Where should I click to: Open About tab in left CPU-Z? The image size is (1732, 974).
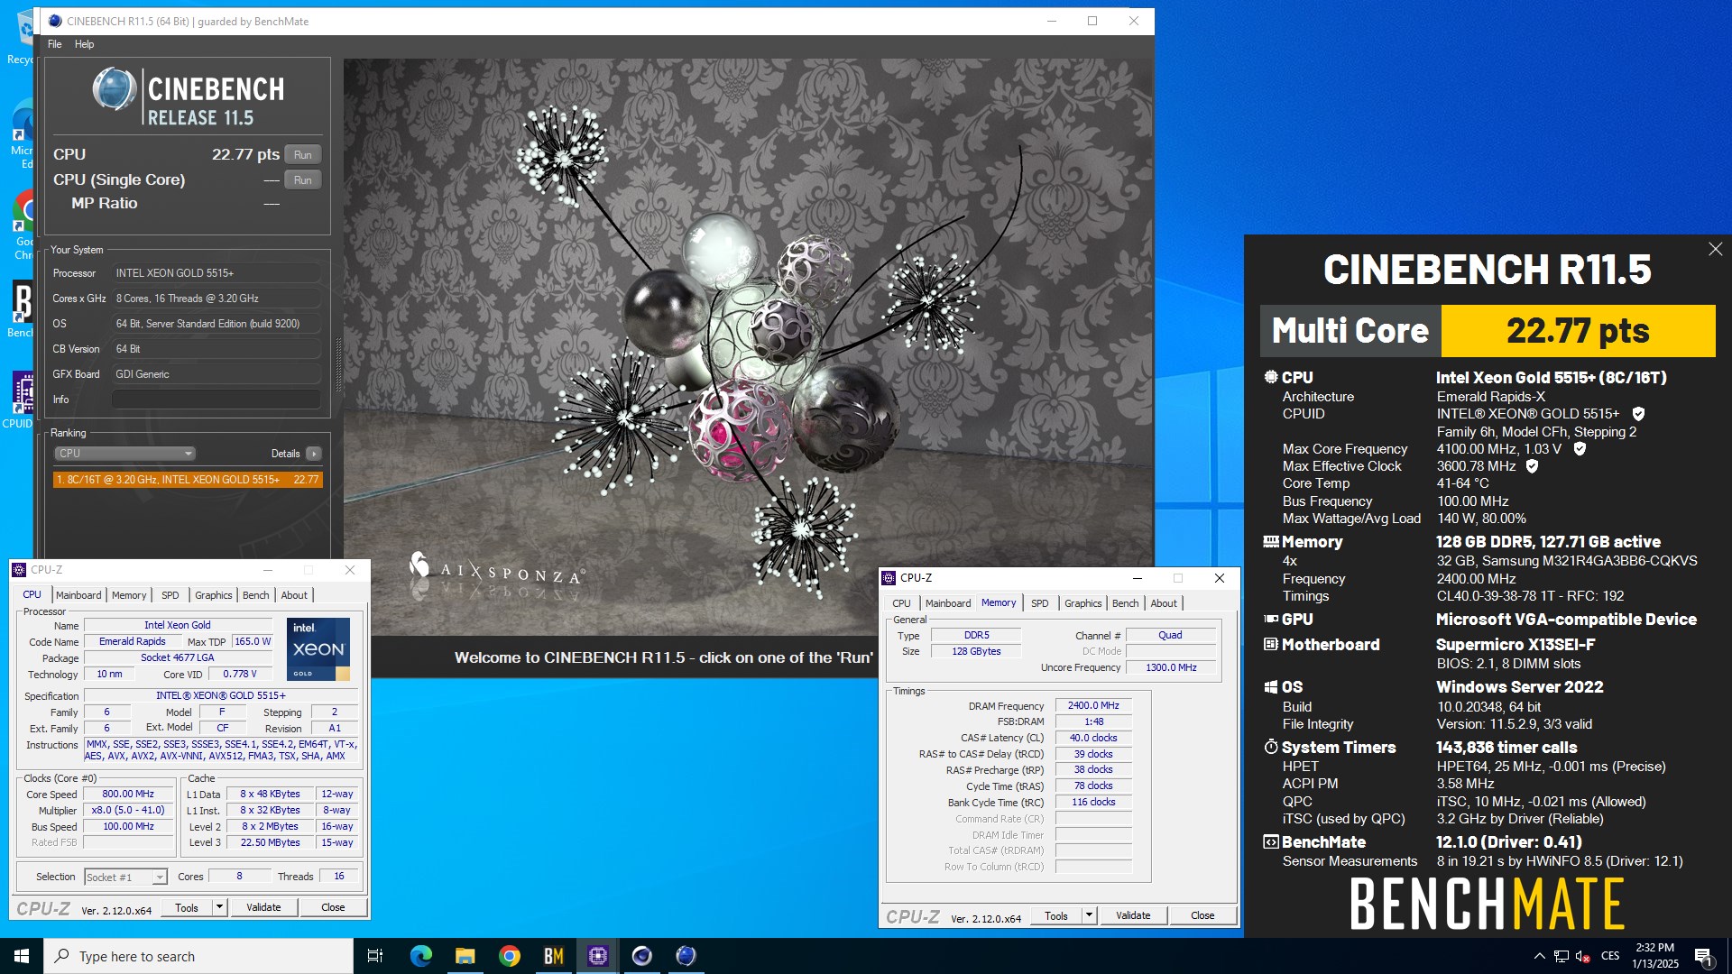(x=294, y=595)
